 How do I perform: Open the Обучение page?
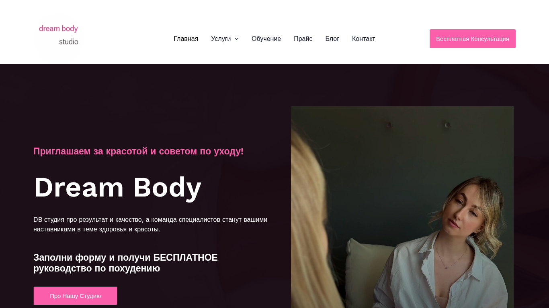(x=266, y=39)
